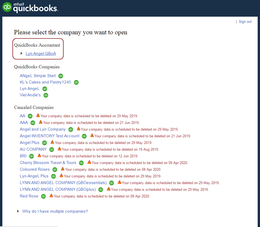Click the QB icon beside Cherry Blossom Travel & Tours
The image size is (260, 227).
(x=81, y=163)
